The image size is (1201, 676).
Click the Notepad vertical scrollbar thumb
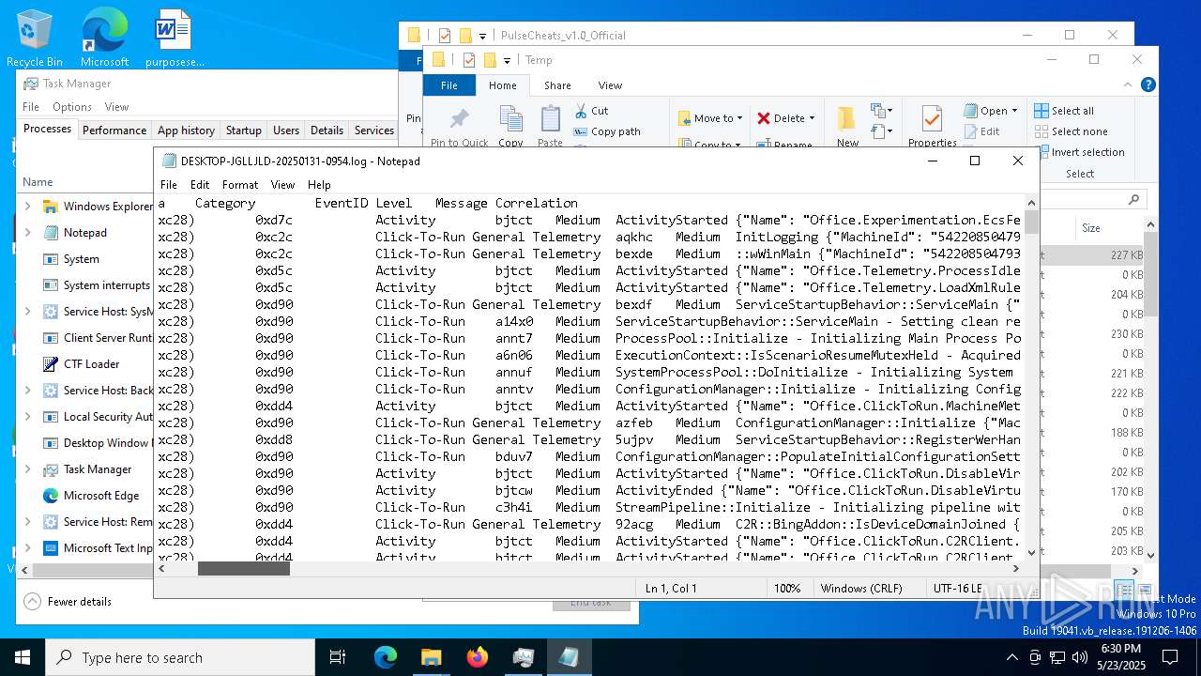(1032, 223)
